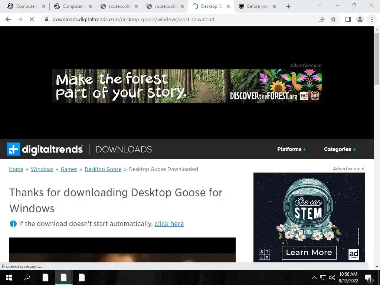Click the Digital Trends logo
Viewport: 380px width, 285px height.
(x=45, y=149)
